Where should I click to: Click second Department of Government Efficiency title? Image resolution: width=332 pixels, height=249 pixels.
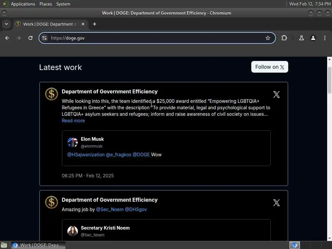(x=110, y=200)
